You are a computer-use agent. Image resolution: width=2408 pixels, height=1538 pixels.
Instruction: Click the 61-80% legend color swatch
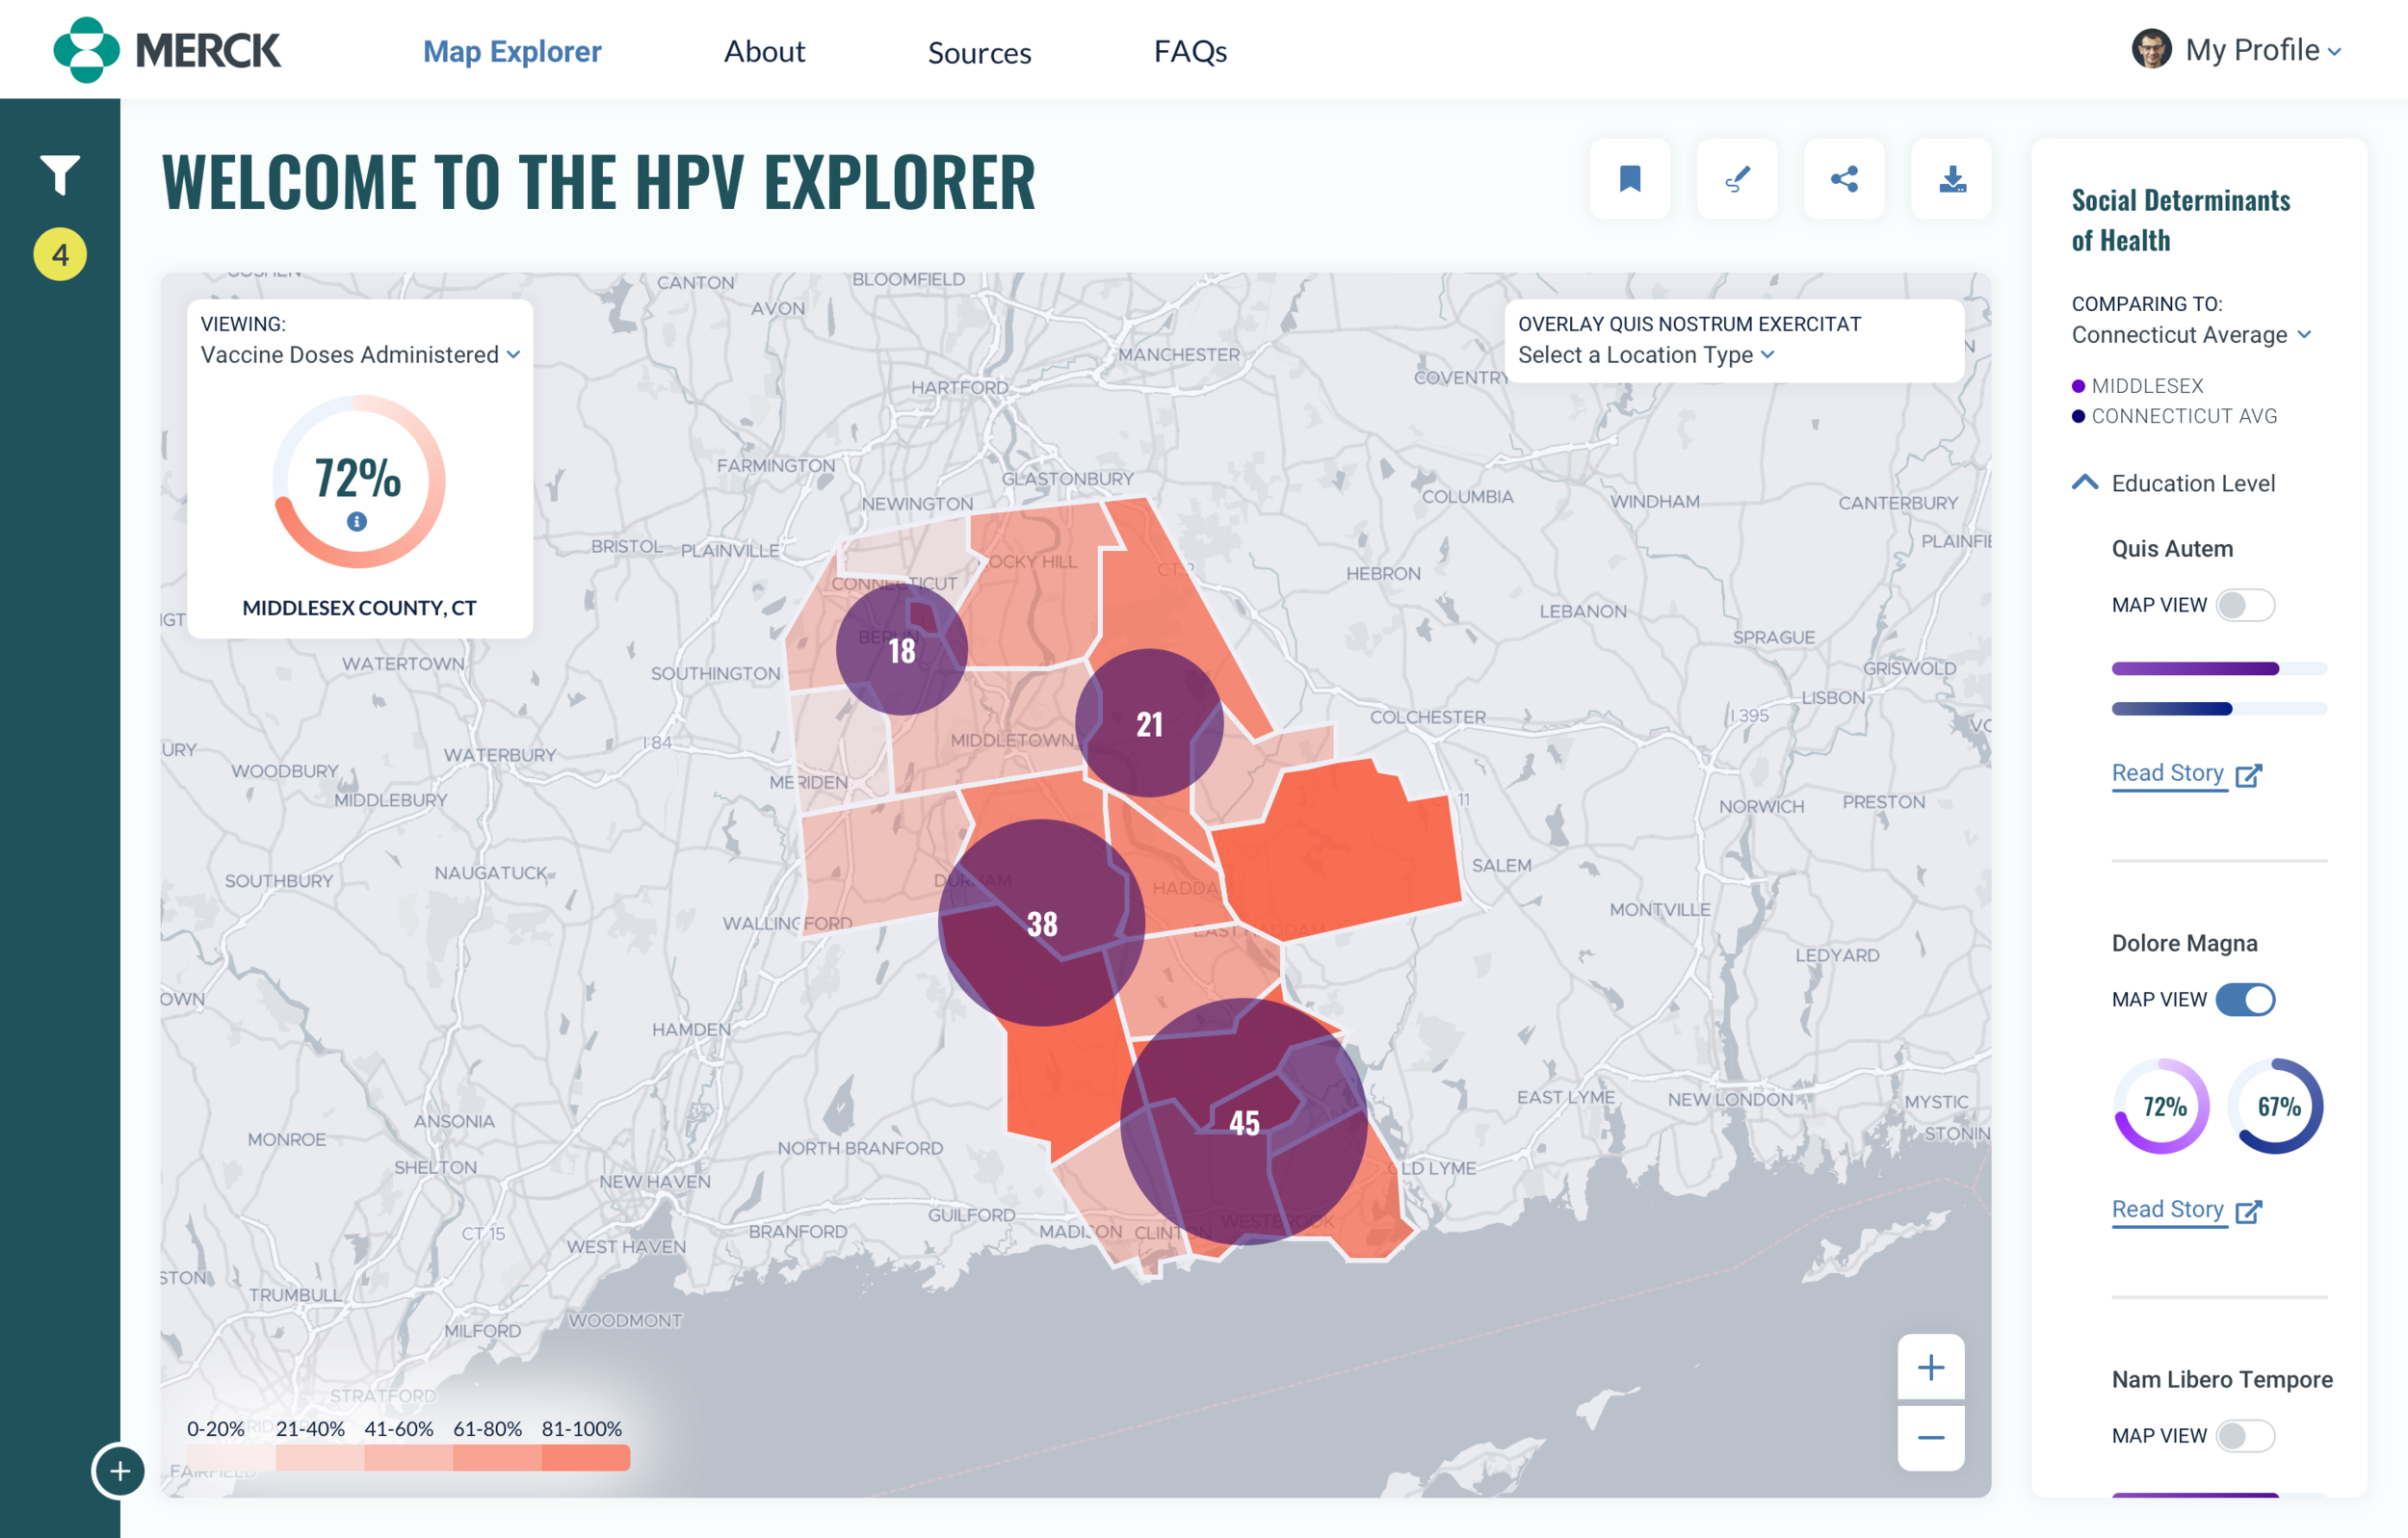coord(497,1458)
